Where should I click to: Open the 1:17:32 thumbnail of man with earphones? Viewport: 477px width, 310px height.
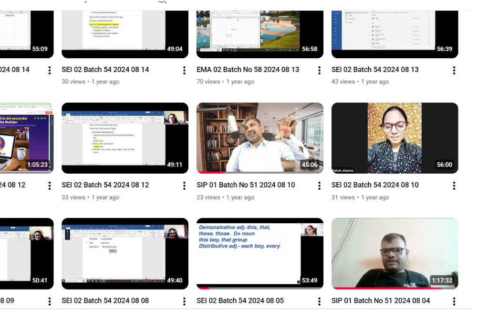pos(394,253)
